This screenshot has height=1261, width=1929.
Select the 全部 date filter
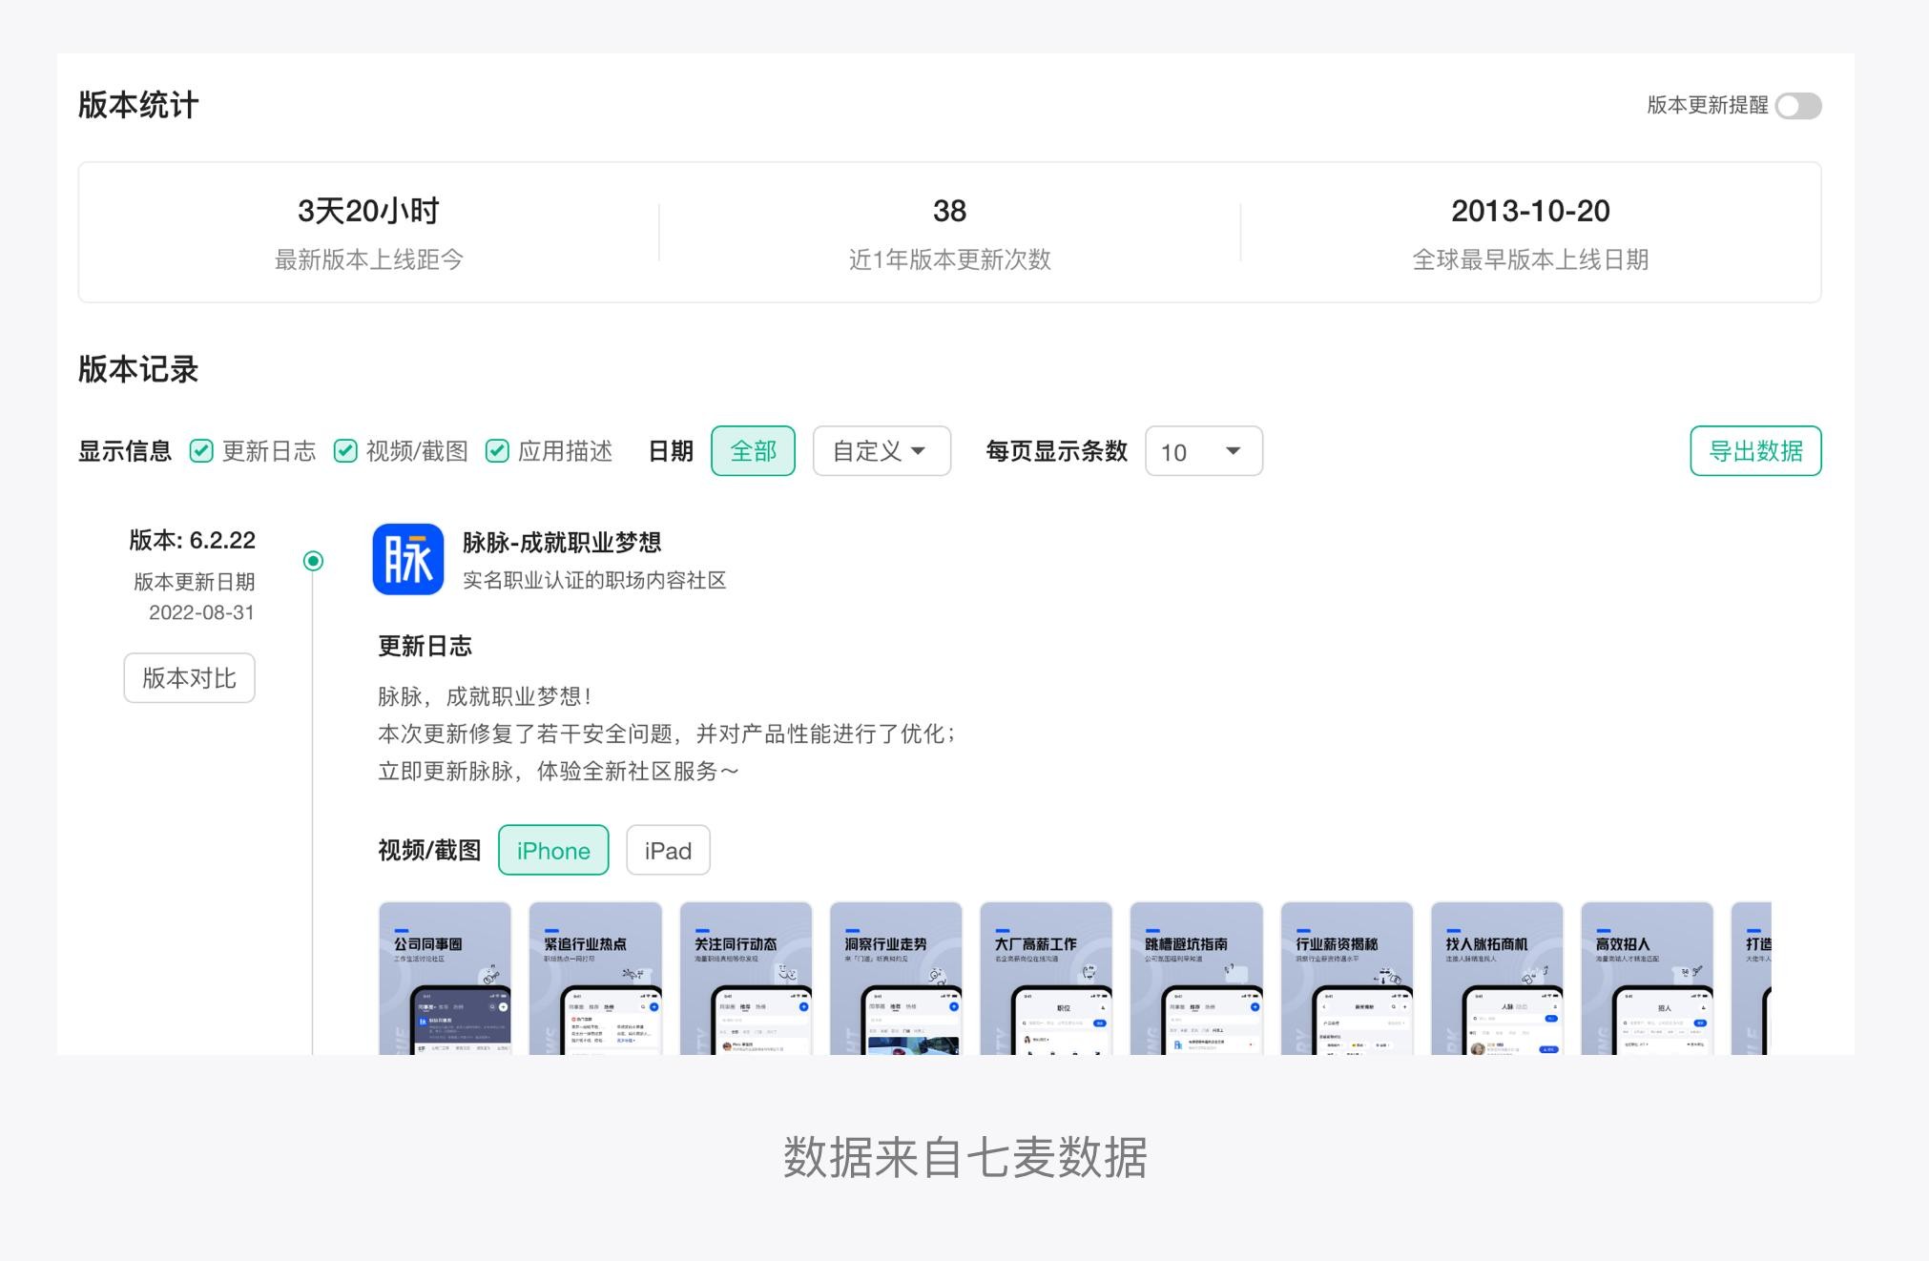[x=753, y=451]
